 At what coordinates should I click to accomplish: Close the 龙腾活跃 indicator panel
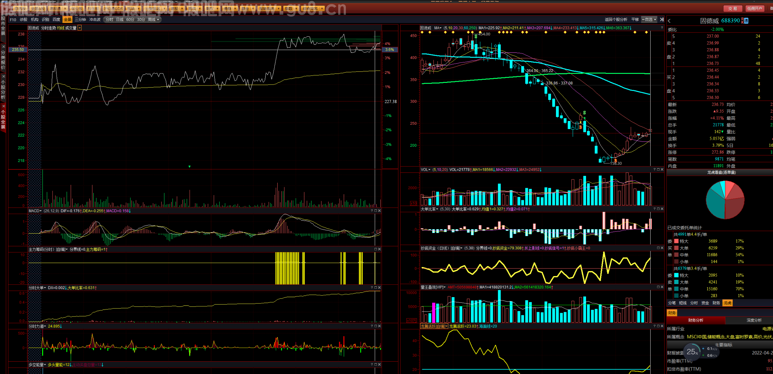tap(662, 326)
